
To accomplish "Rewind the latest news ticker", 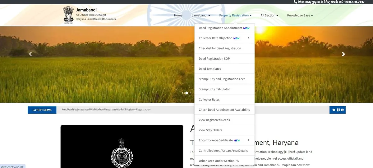I will click(x=334, y=110).
